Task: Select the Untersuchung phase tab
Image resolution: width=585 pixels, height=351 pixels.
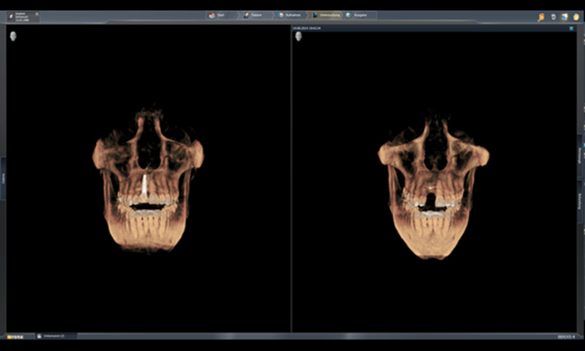Action: click(325, 16)
